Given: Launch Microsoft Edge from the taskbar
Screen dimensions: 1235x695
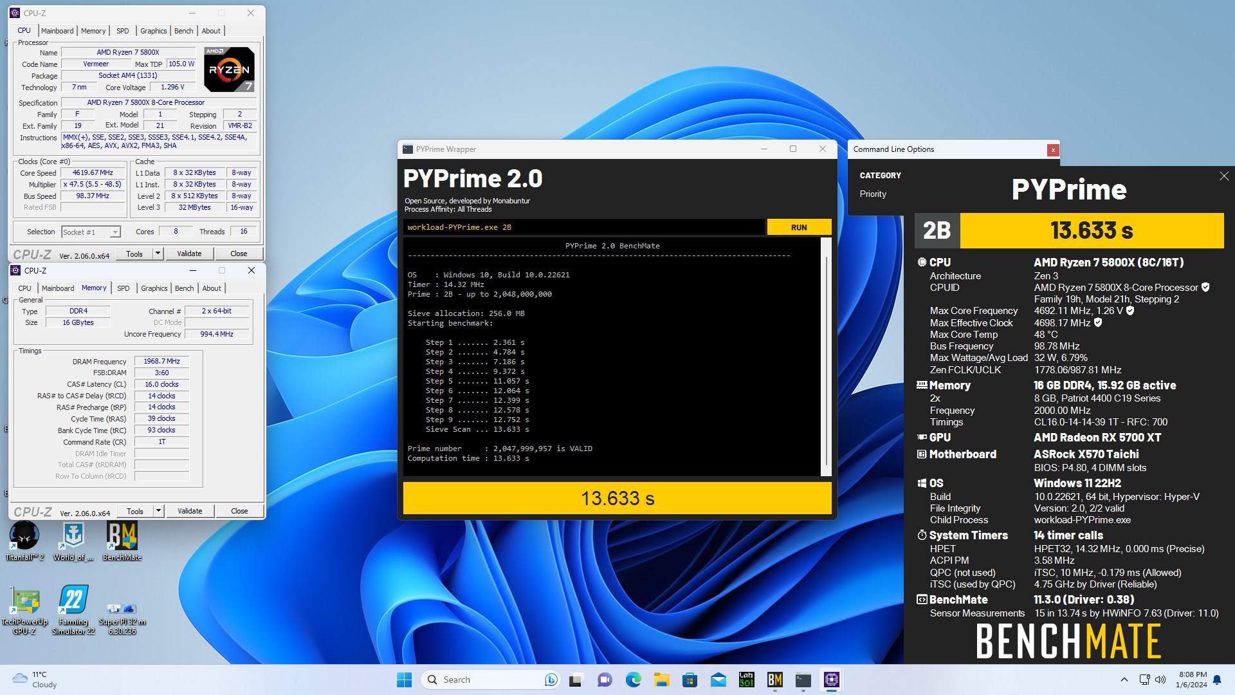Looking at the screenshot, I should (x=633, y=680).
